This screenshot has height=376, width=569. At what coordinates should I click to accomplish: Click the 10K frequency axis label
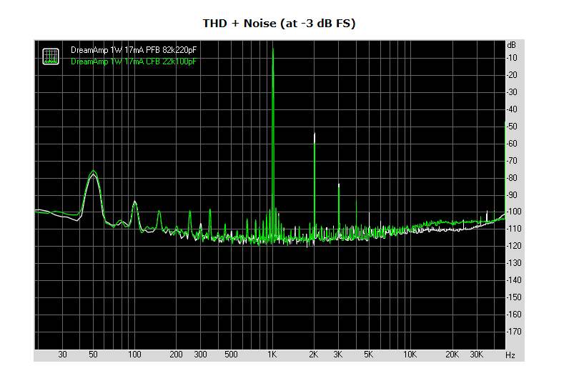coord(410,355)
